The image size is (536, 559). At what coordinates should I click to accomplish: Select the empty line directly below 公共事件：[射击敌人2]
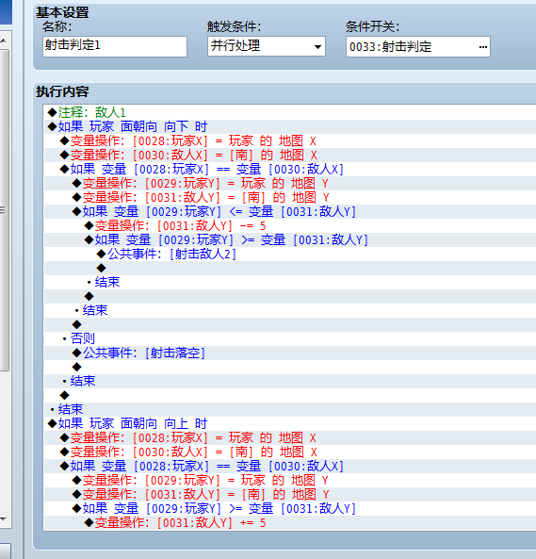[x=289, y=268]
